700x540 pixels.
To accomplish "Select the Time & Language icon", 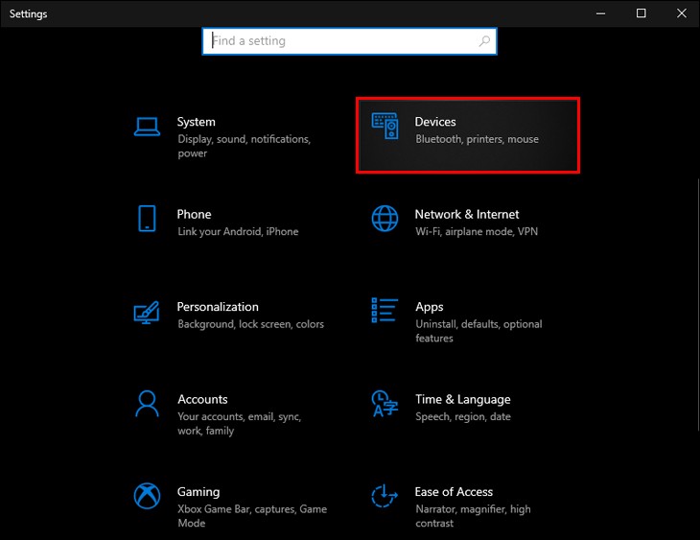I will pos(385,404).
